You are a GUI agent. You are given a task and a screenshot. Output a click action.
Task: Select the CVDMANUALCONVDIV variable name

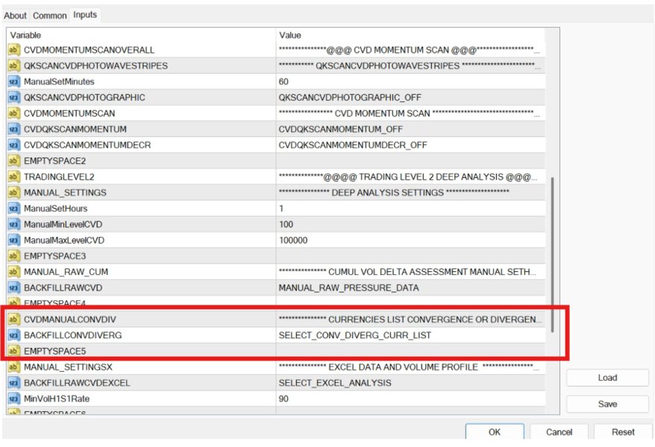70,320
